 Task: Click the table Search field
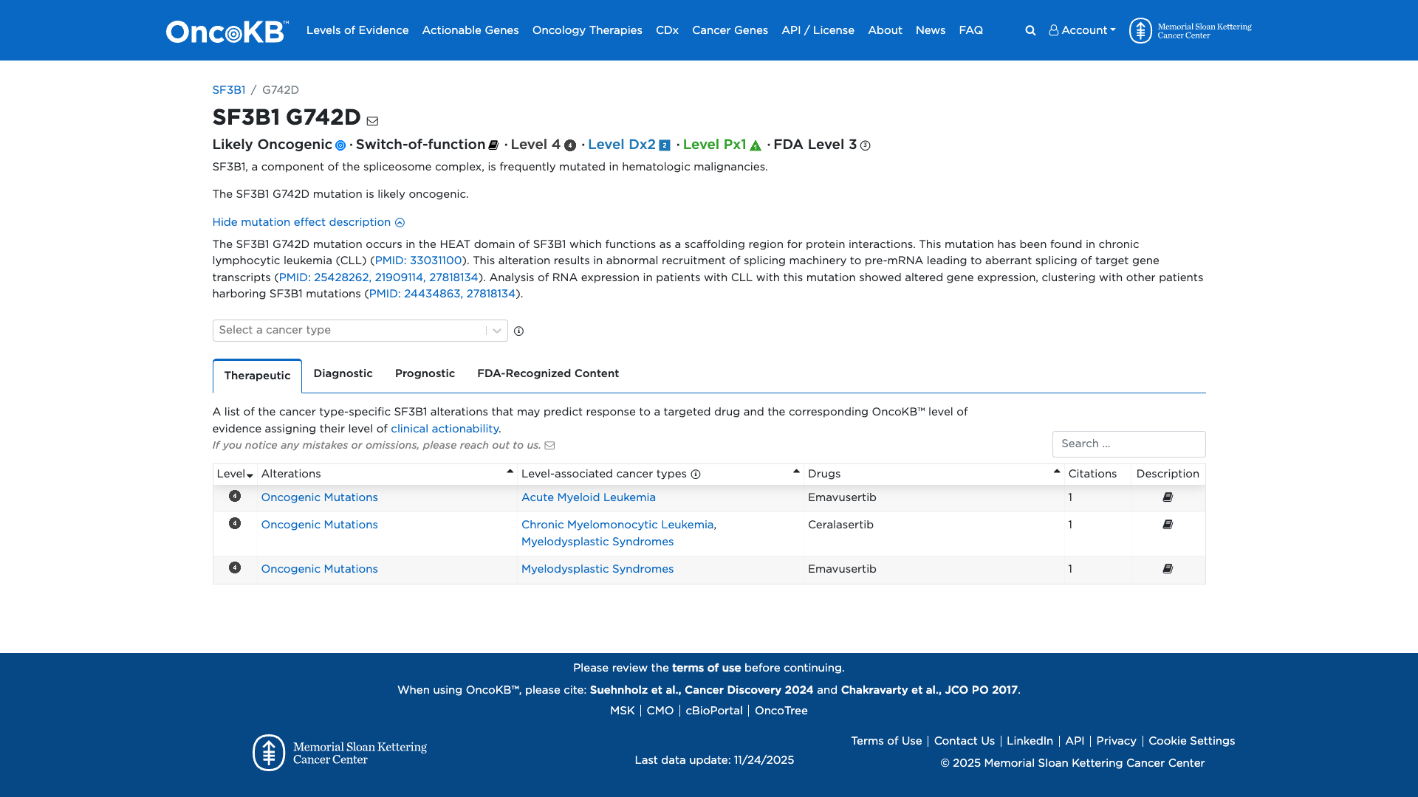coord(1128,444)
